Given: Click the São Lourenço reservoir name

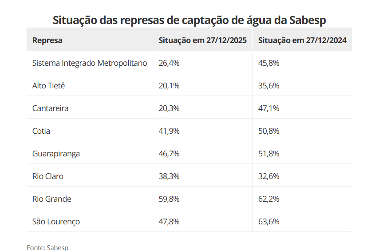Looking at the screenshot, I should click(56, 222).
